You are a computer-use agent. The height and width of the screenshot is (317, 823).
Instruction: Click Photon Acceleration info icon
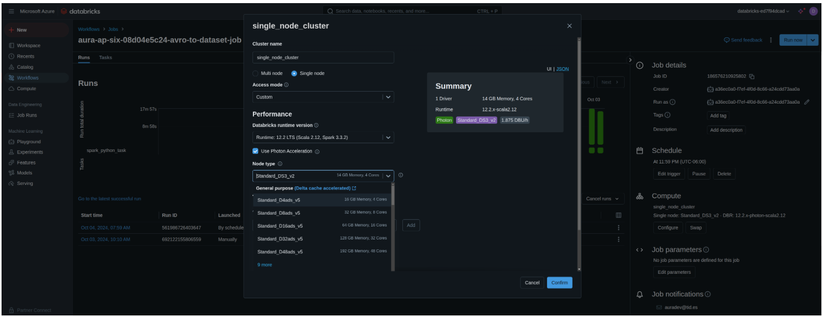(317, 151)
